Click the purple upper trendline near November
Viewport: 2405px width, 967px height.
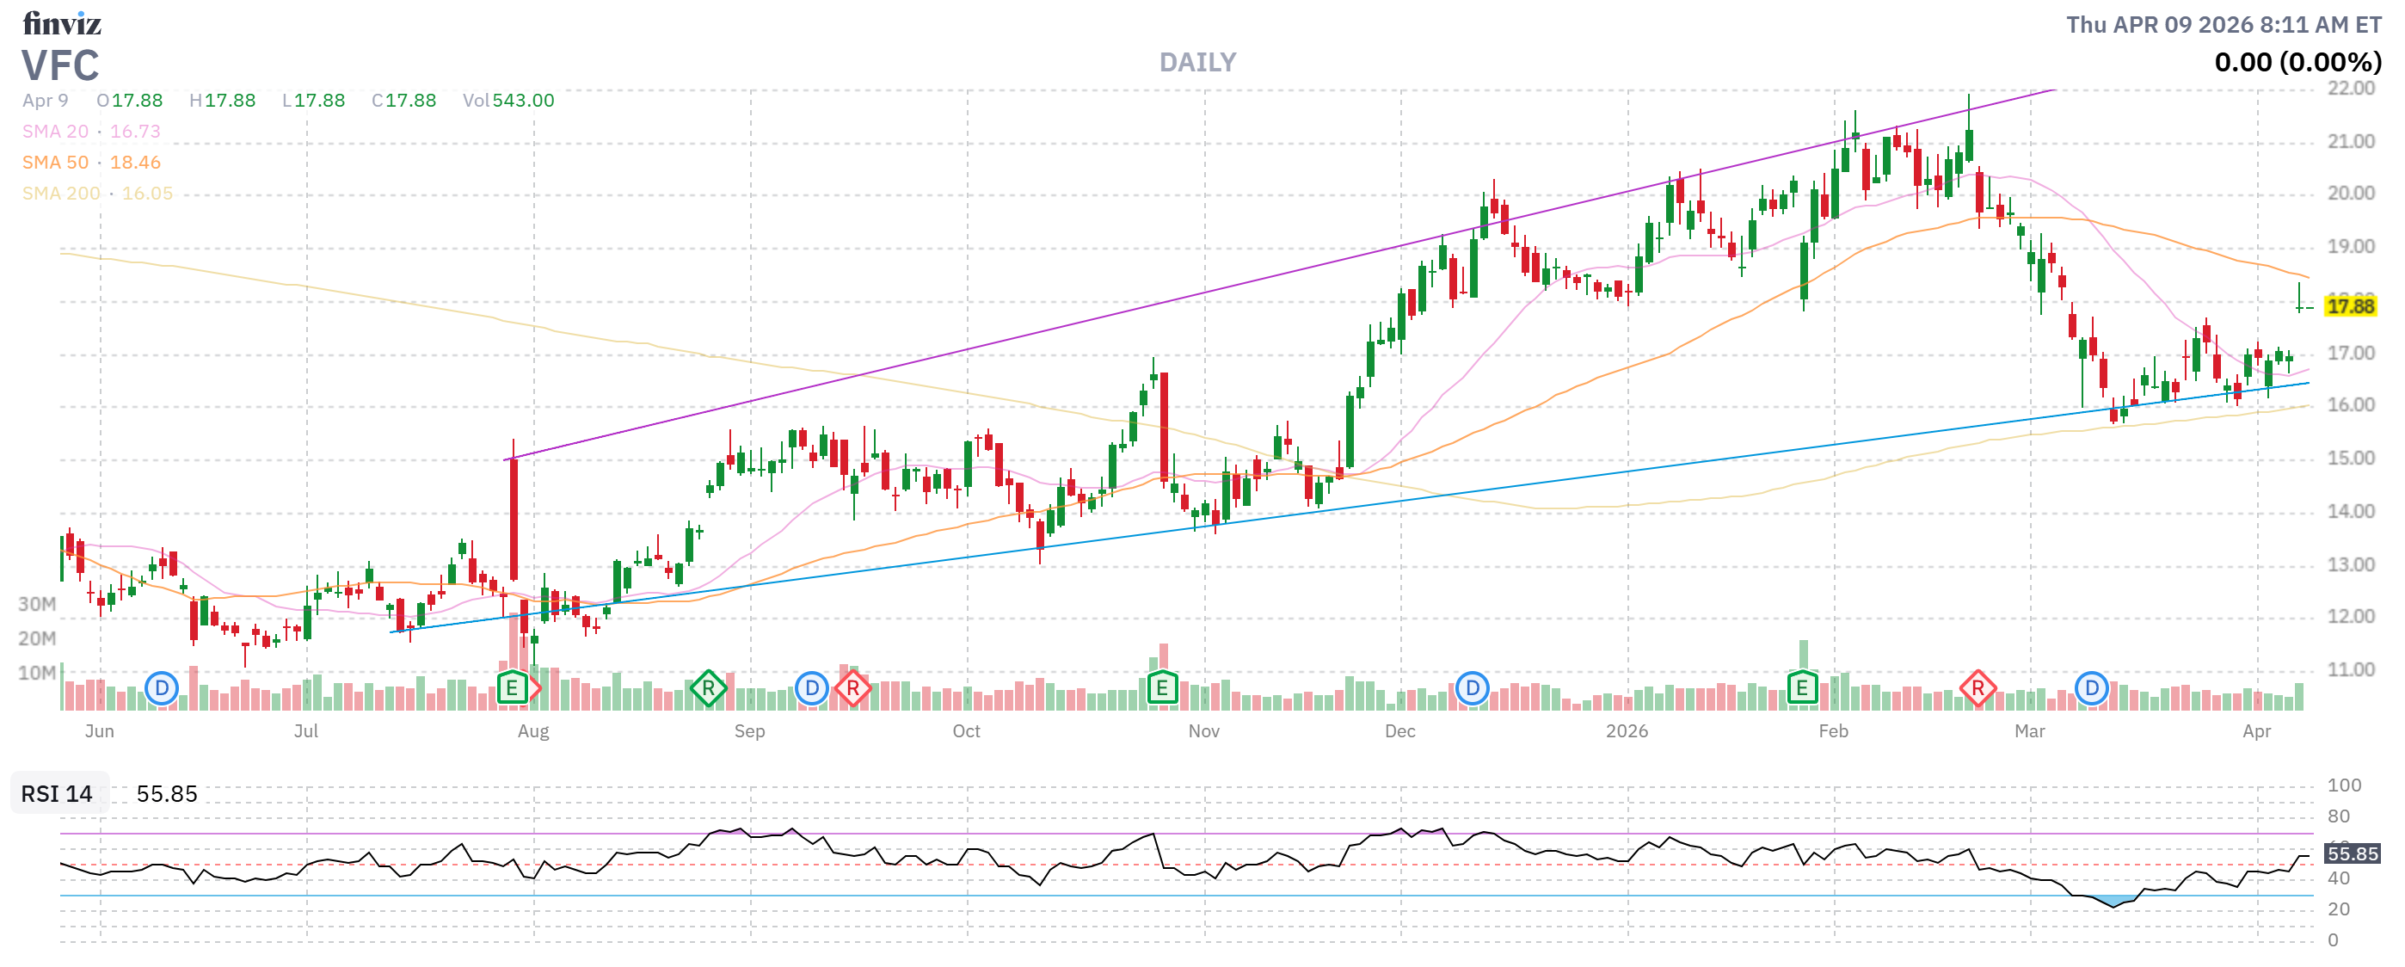(1204, 294)
